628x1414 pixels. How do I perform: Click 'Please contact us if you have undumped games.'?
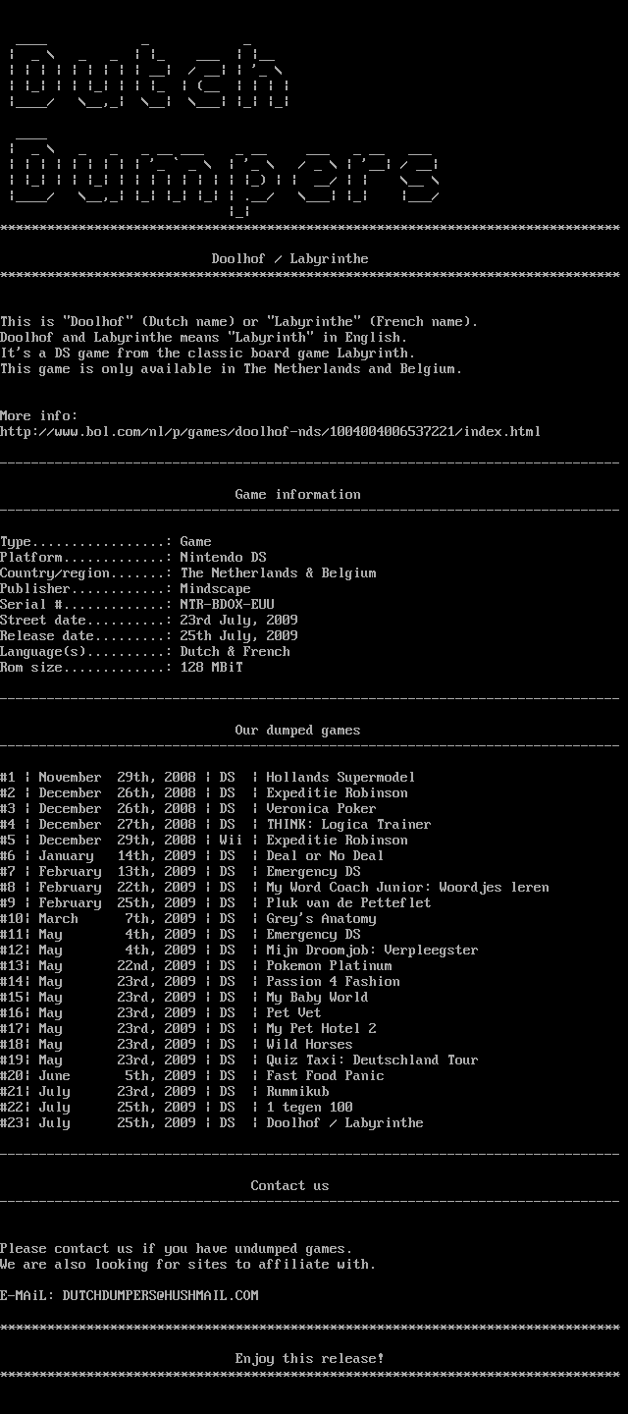tap(177, 1249)
